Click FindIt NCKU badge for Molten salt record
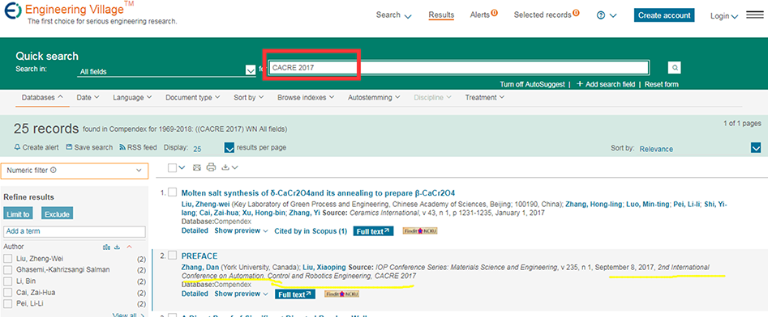 tap(420, 230)
